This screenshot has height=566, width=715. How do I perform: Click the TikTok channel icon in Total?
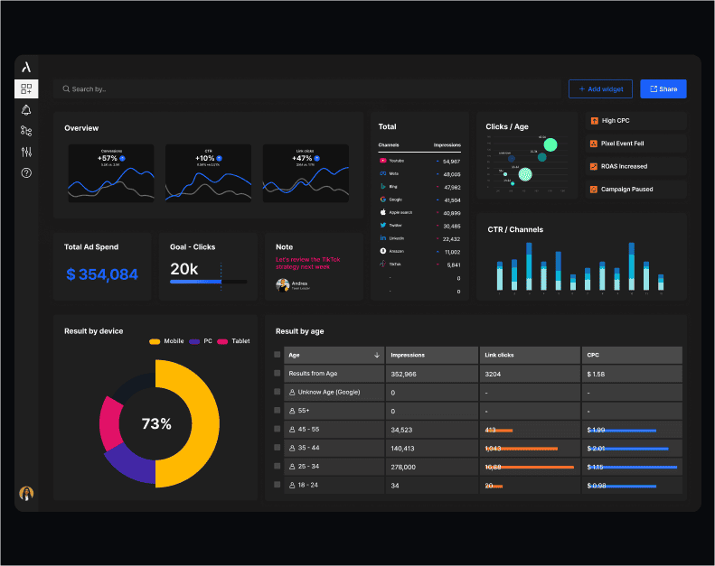coord(383,264)
